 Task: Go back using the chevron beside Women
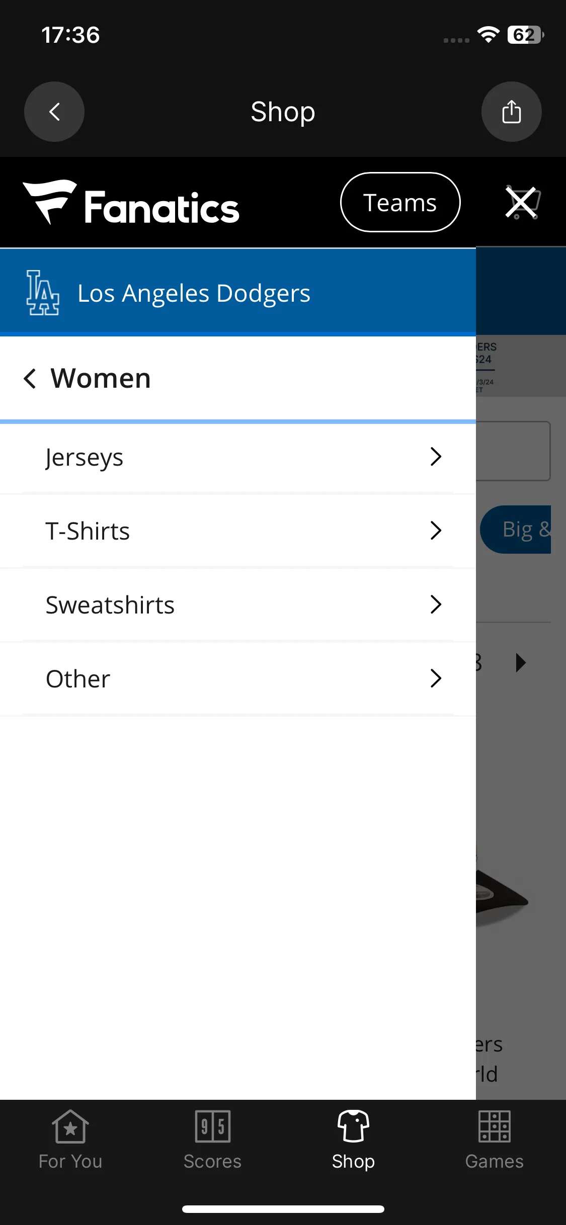tap(30, 378)
